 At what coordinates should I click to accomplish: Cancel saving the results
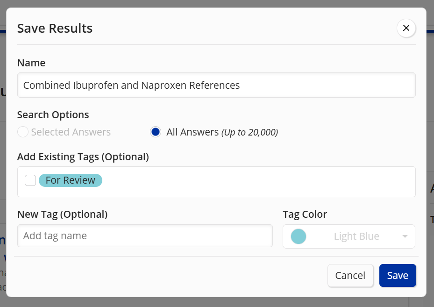coord(350,275)
